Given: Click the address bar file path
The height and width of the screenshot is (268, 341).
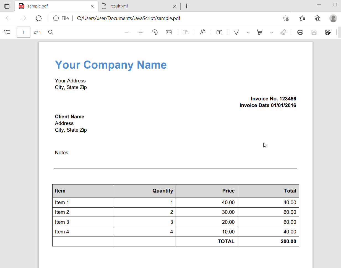Looking at the screenshot, I should 129,18.
